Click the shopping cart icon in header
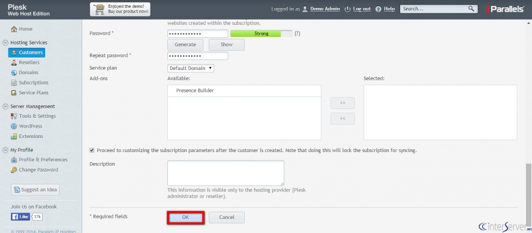 coord(98,9)
